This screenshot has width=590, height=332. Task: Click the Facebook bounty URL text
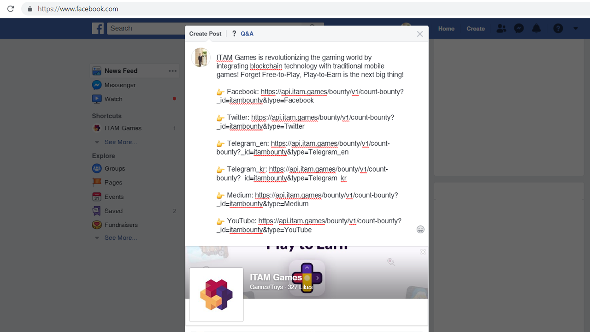point(310,96)
